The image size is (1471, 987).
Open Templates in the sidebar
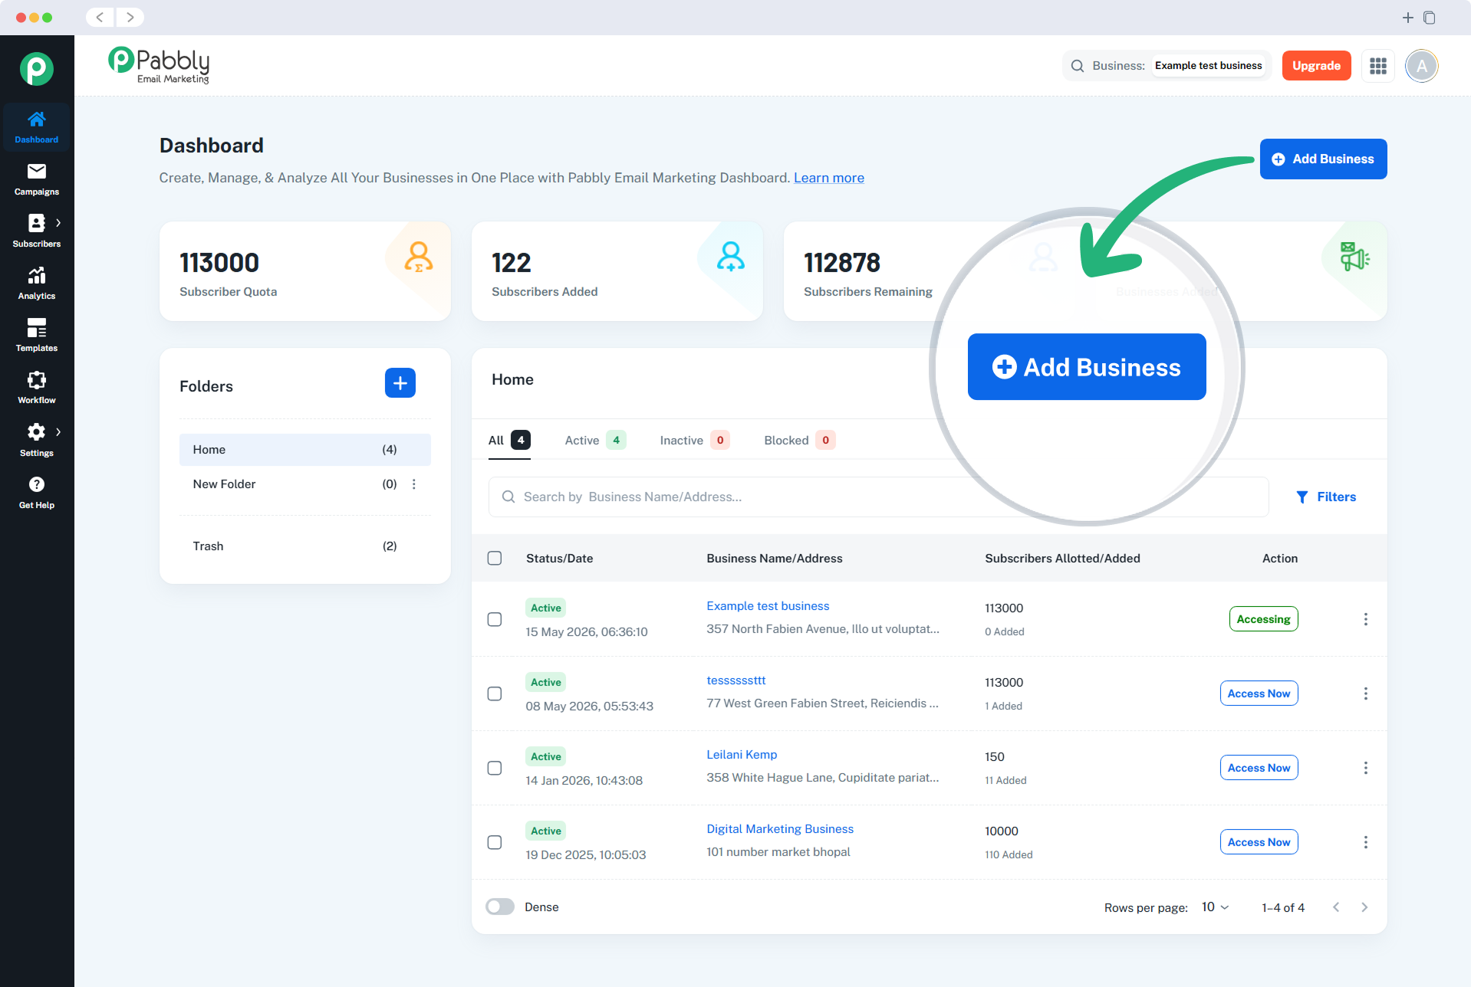(x=37, y=336)
